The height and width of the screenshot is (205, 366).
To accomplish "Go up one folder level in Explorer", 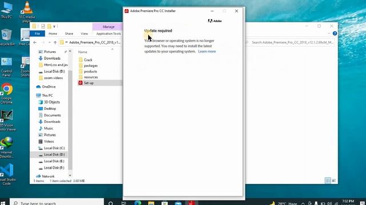I will tap(55, 43).
